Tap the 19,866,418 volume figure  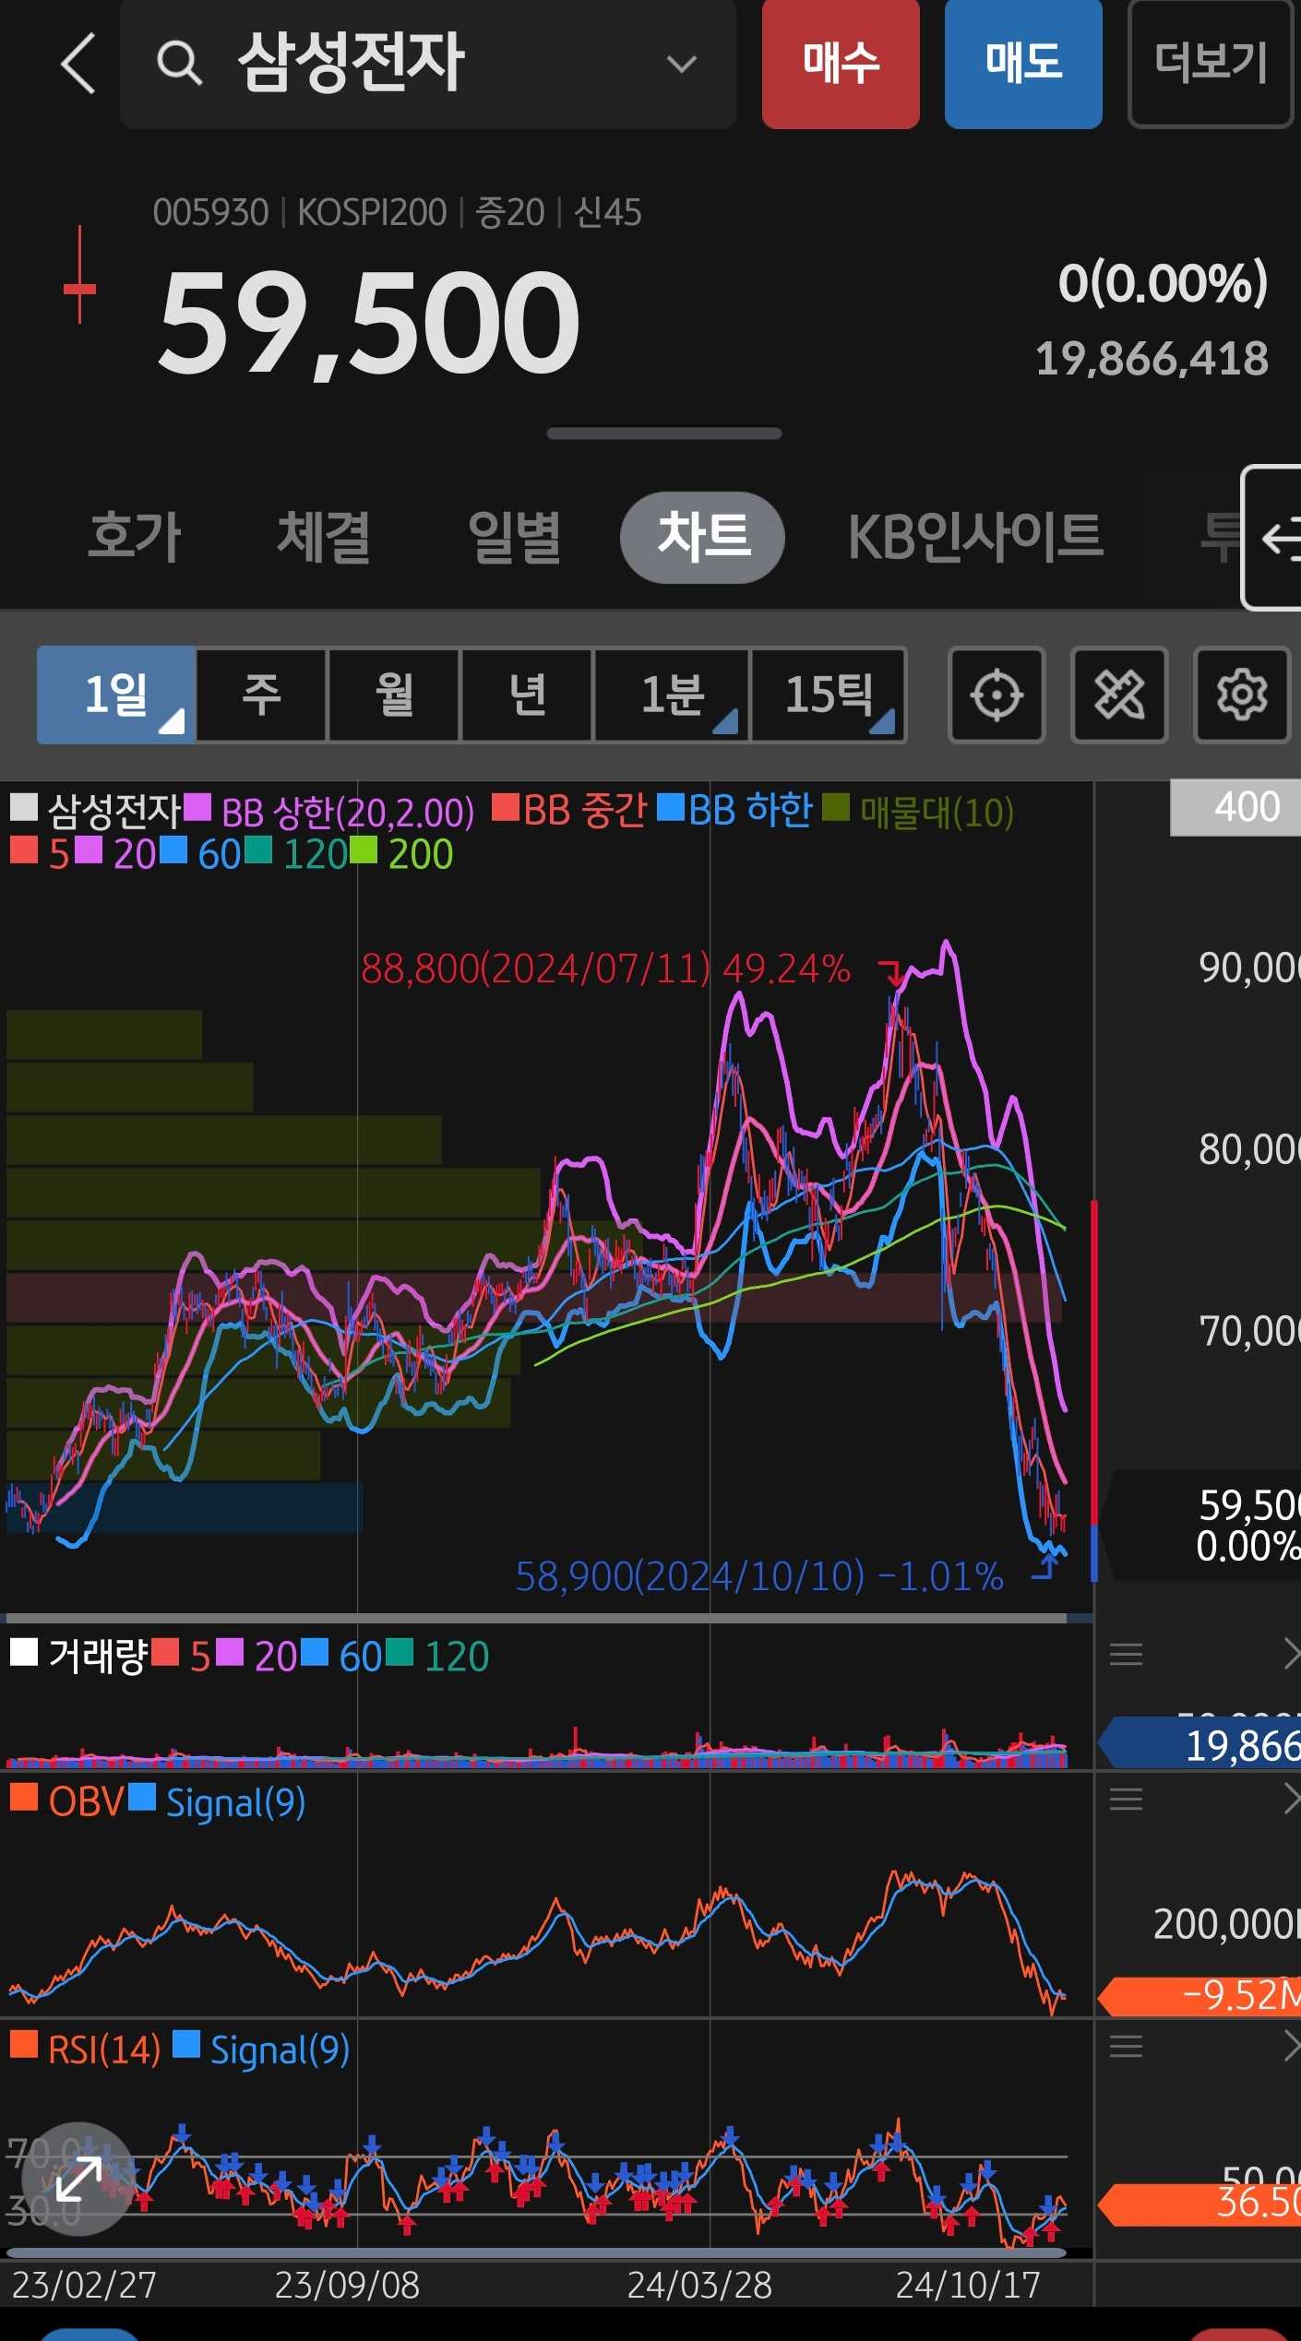point(1152,359)
